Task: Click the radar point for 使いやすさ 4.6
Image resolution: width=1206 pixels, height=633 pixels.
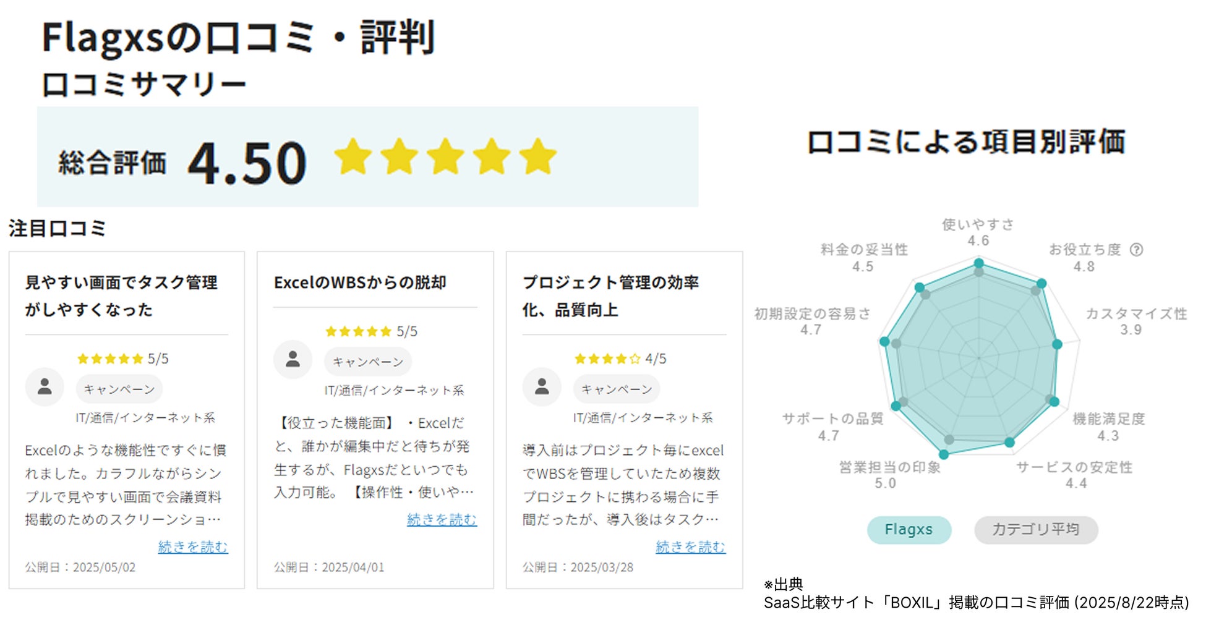Action: point(978,263)
